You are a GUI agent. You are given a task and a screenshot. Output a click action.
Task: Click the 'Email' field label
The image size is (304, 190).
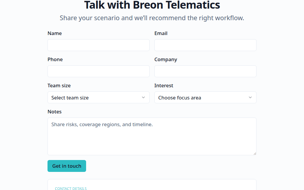pos(161,33)
